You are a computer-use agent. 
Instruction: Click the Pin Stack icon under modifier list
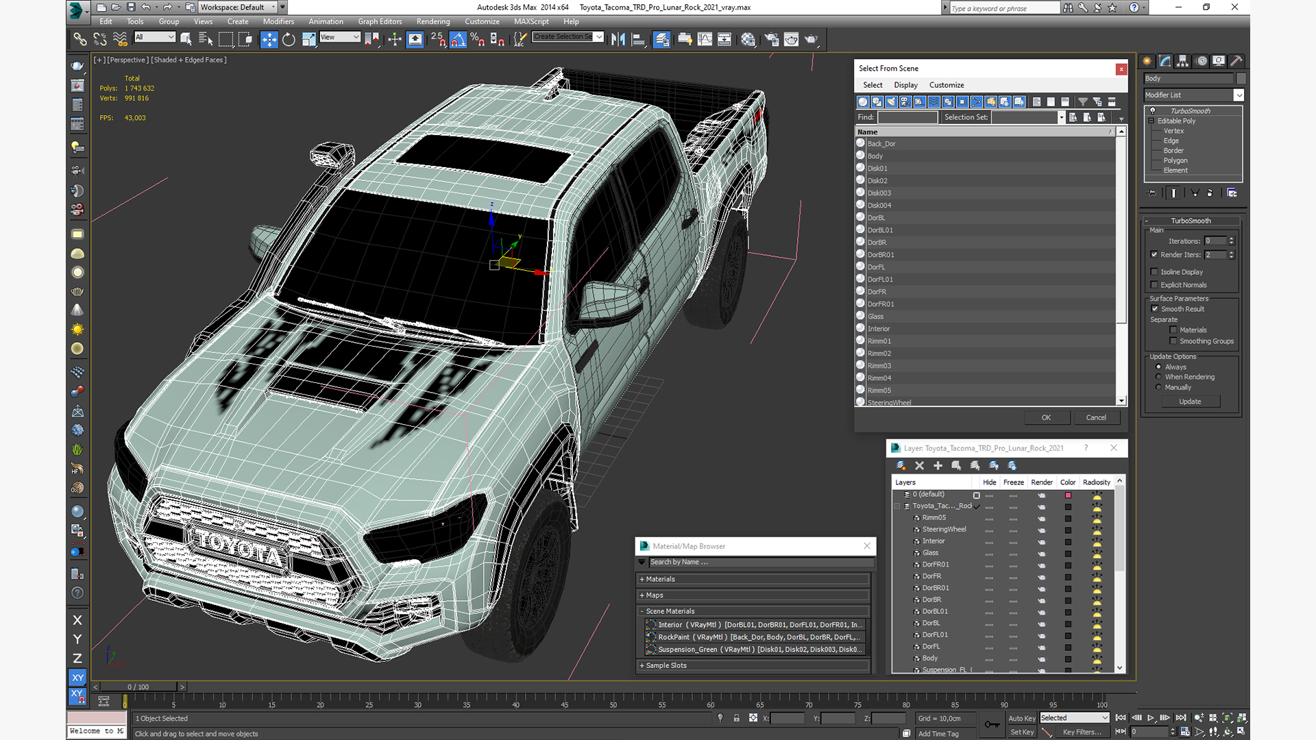click(x=1151, y=193)
